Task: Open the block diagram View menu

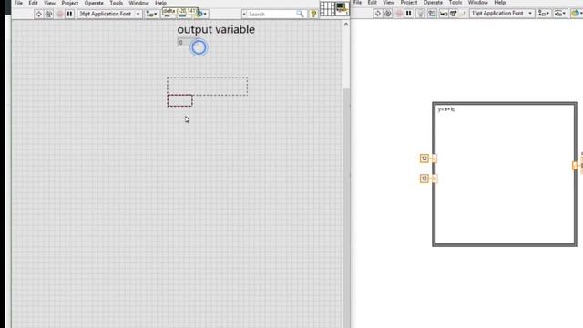Action: pyautogui.click(x=389, y=3)
